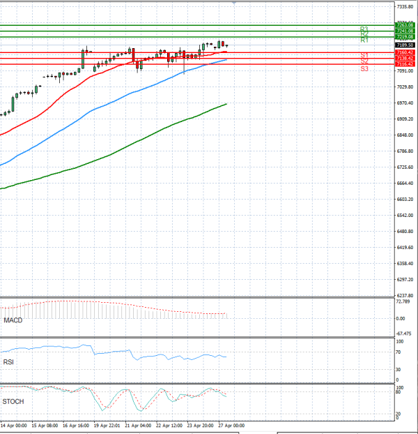418x434 pixels.
Task: Click the STOCH indicator label
Action: pyautogui.click(x=14, y=402)
